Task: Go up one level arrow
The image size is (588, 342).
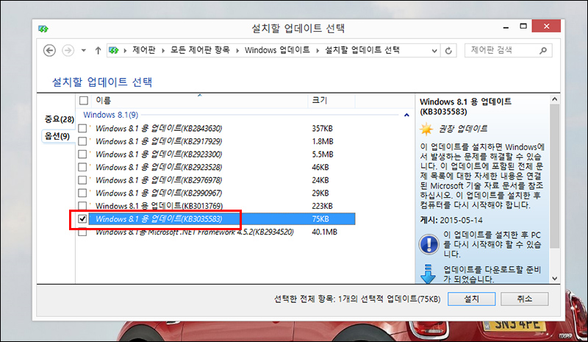Action: 98,50
